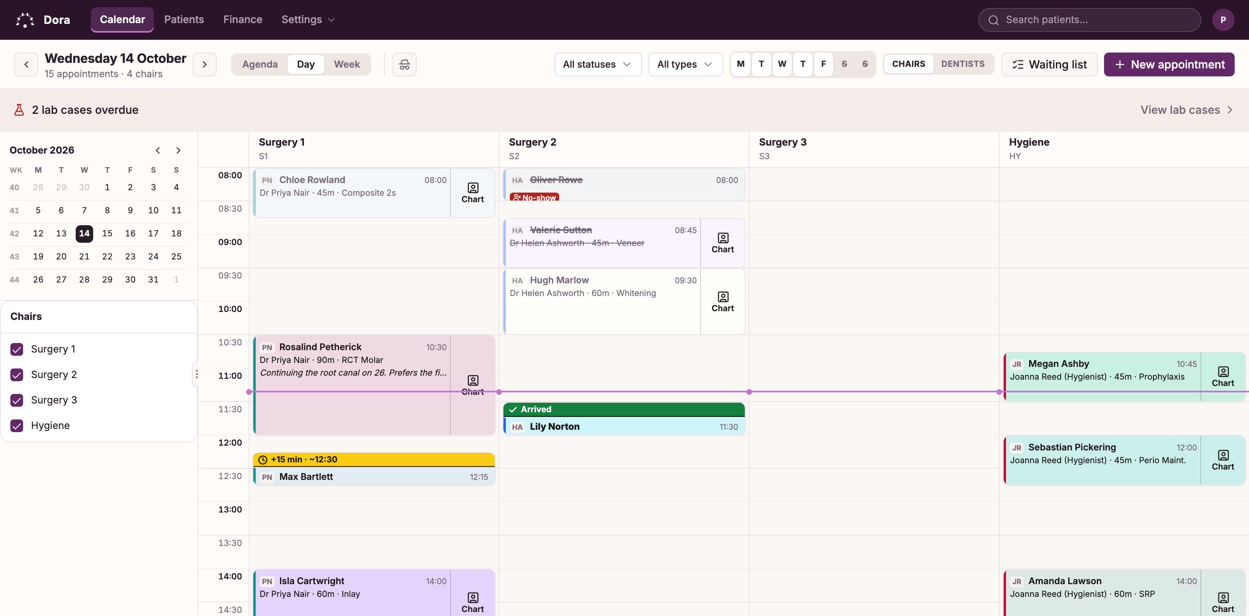Screen dimensions: 1249x616
Task: Uncheck the Surgery 3 chair checkbox
Action: point(17,400)
